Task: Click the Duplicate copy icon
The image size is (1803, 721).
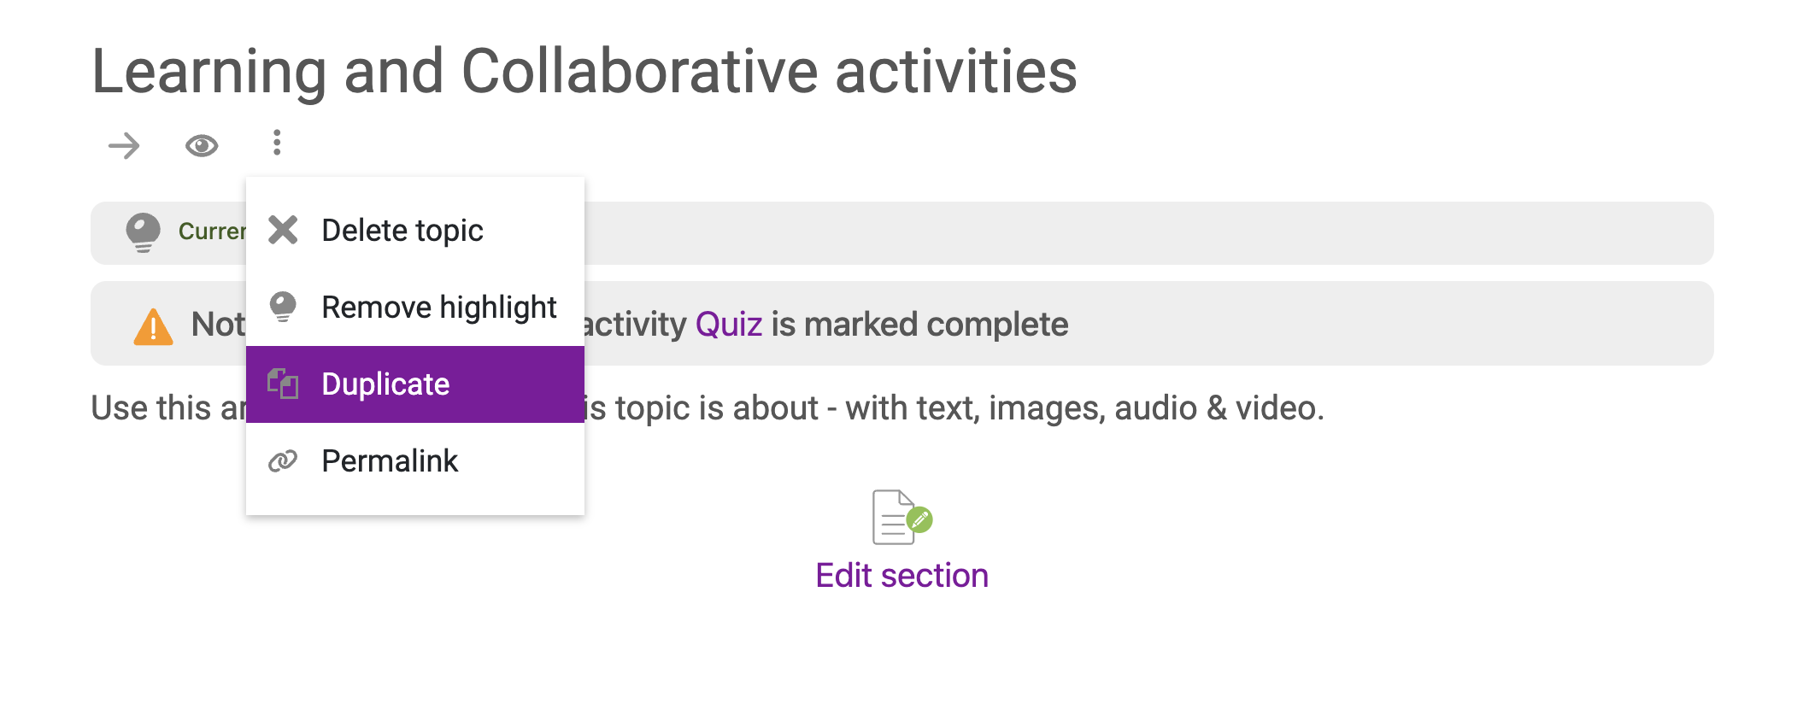Action: click(283, 384)
